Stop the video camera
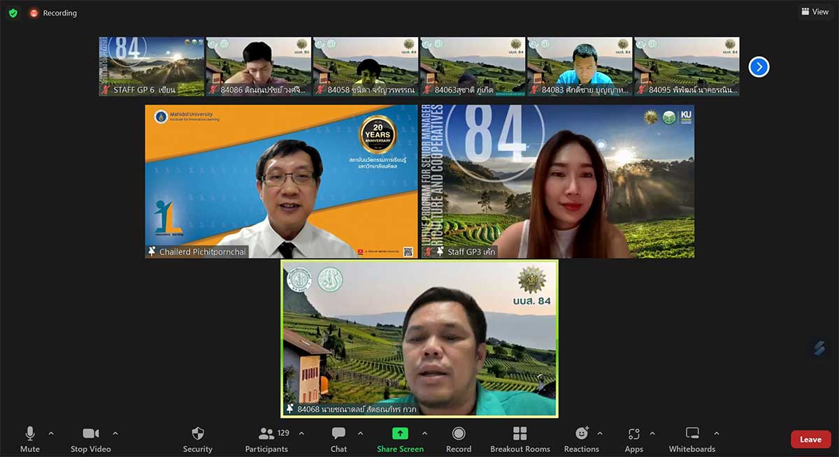839x457 pixels. coord(90,440)
